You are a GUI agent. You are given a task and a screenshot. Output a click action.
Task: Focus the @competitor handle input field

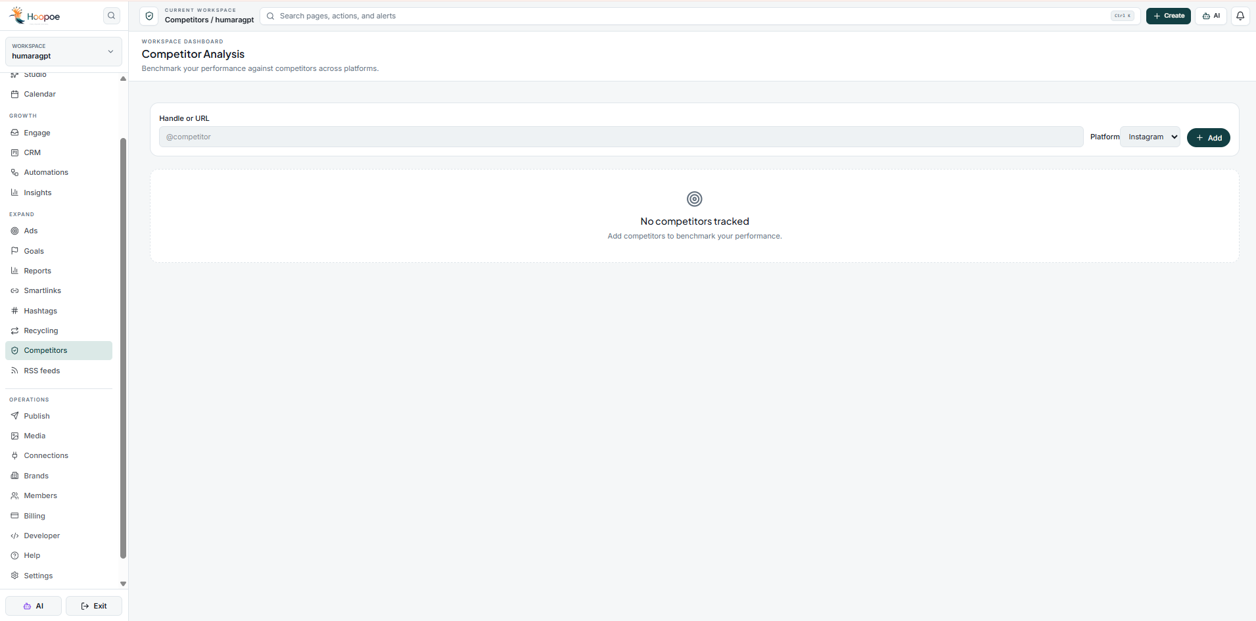[621, 137]
